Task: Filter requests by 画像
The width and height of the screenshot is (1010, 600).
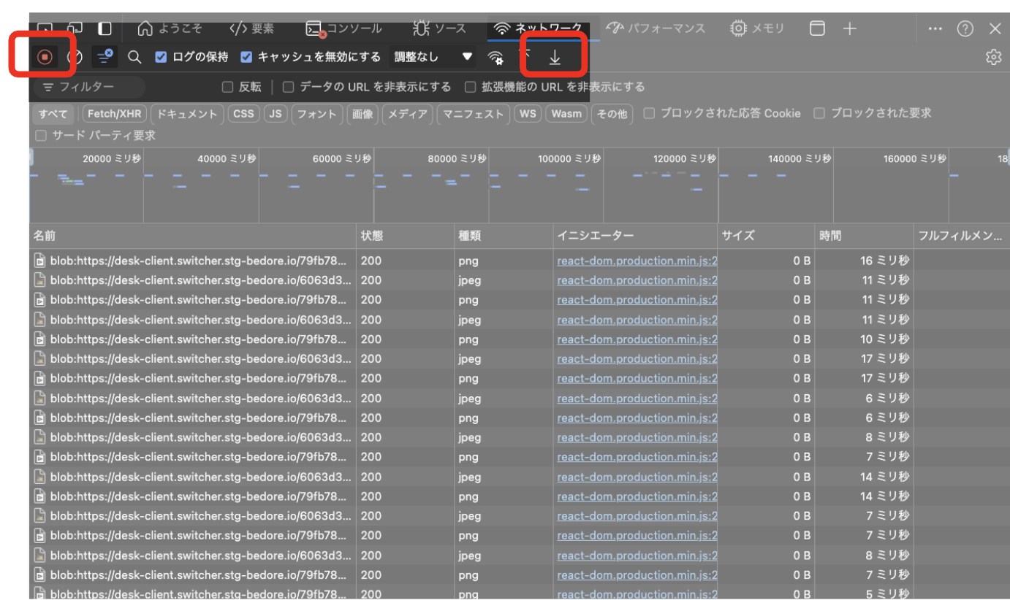Action: tap(362, 114)
